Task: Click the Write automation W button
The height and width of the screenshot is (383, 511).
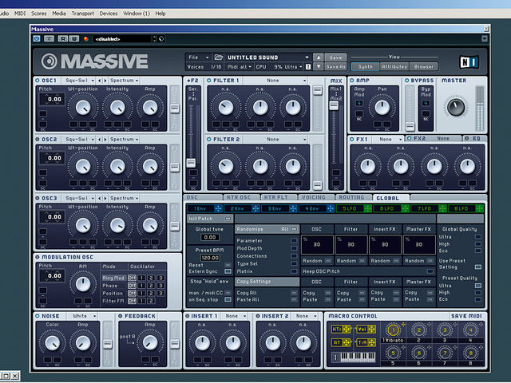Action: 74,39
